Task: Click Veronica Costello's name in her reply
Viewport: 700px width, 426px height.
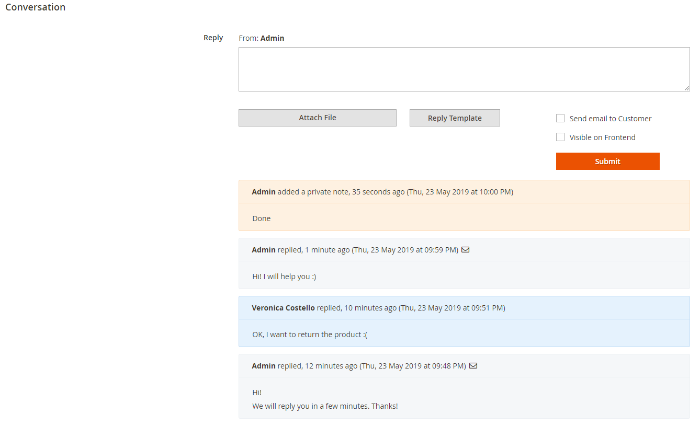Action: point(283,308)
